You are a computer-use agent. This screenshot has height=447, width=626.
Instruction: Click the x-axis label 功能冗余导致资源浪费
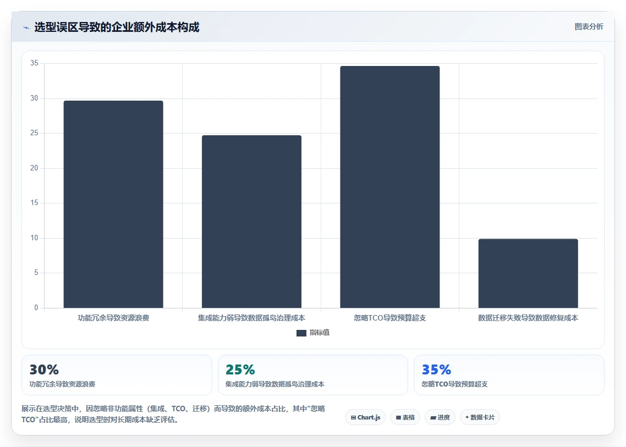click(113, 318)
